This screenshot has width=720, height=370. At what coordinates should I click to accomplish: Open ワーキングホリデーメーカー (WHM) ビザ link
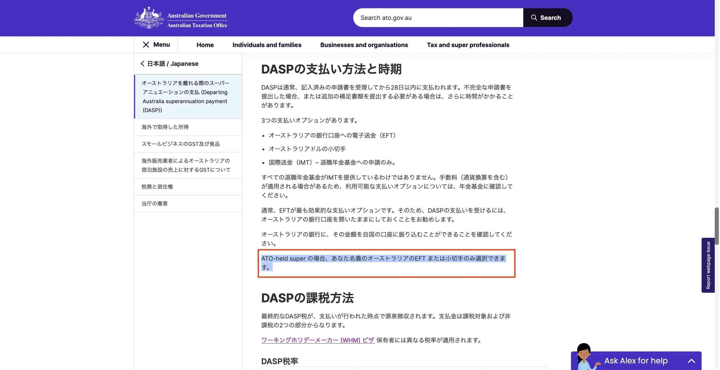(x=318, y=340)
